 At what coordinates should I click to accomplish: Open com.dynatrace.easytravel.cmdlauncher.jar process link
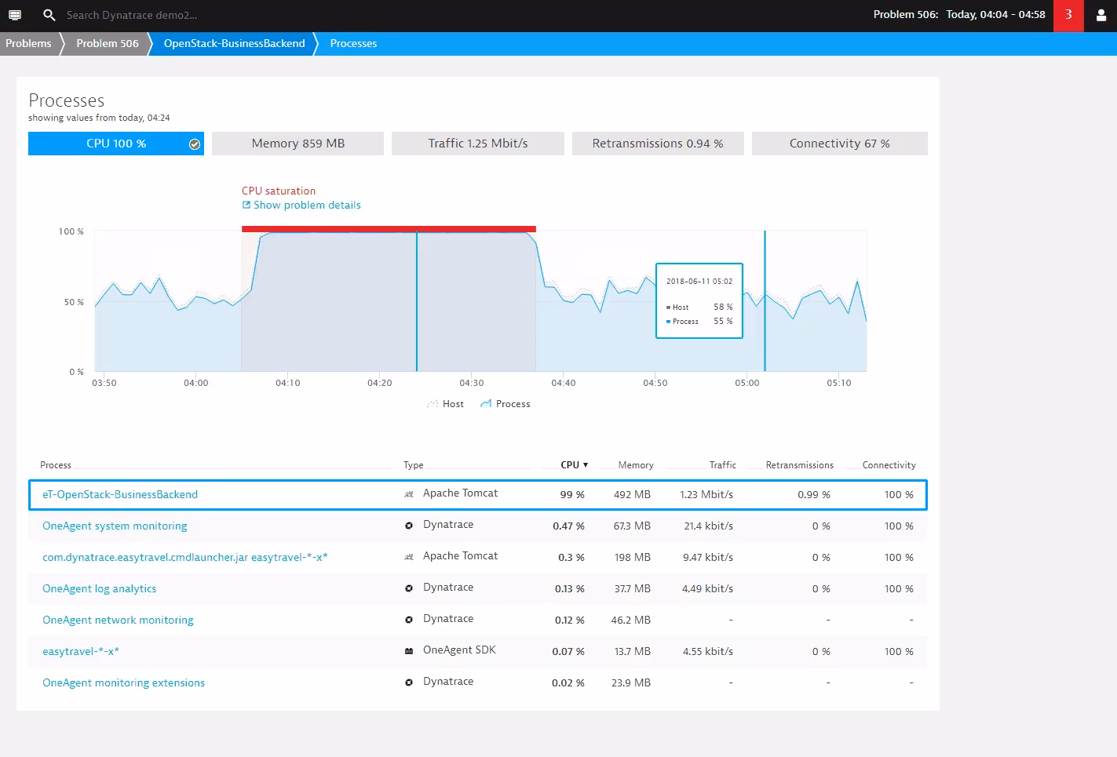click(185, 557)
